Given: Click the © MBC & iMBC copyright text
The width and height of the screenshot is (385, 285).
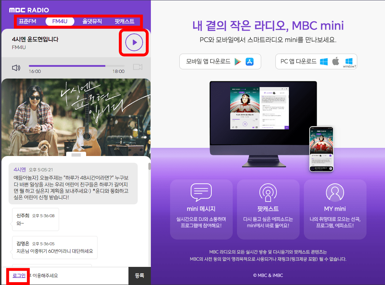Looking at the screenshot, I should pos(268,275).
